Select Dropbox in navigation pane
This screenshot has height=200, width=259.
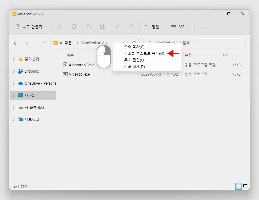[x=32, y=71]
